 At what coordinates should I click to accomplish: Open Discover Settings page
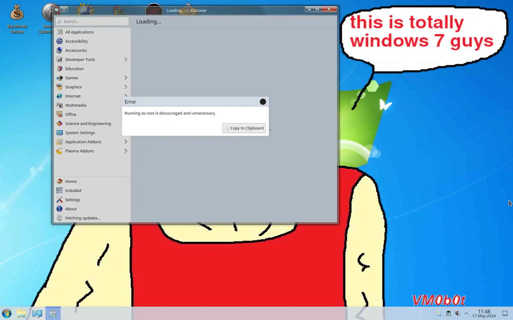pyautogui.click(x=92, y=200)
